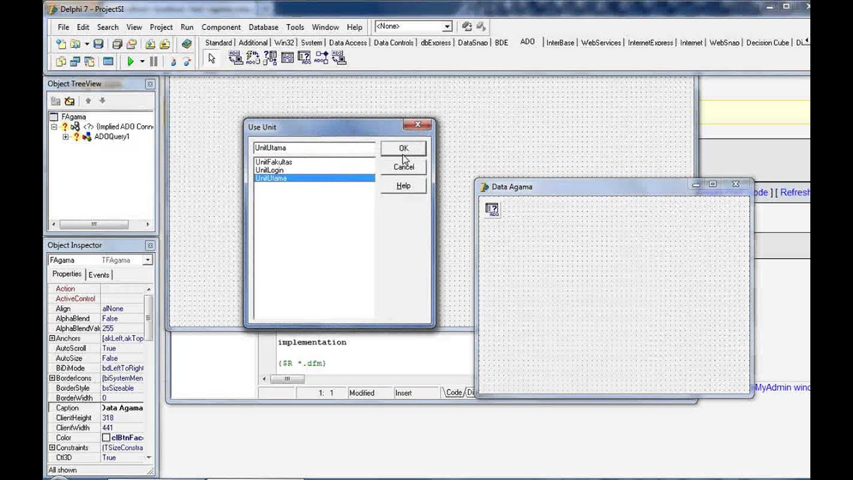Click the Refresh link in background page
This screenshot has height=480, width=853.
click(795, 192)
